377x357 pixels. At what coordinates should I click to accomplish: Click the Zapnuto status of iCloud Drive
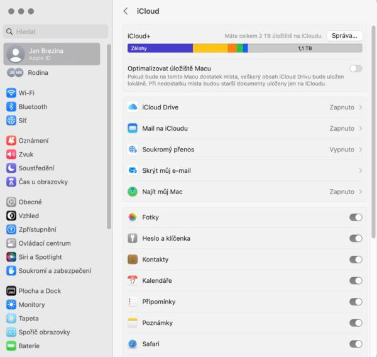[342, 107]
